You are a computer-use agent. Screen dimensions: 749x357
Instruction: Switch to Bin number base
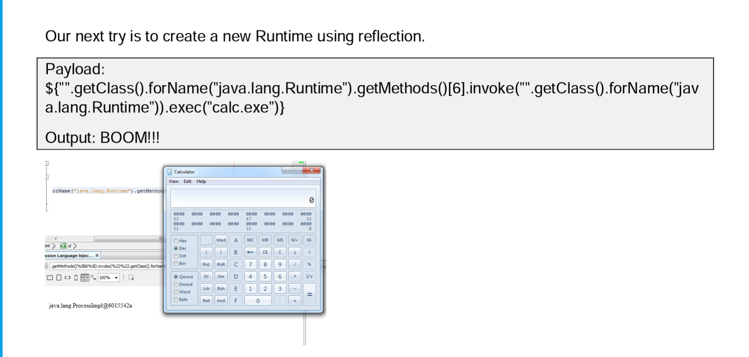tap(176, 264)
